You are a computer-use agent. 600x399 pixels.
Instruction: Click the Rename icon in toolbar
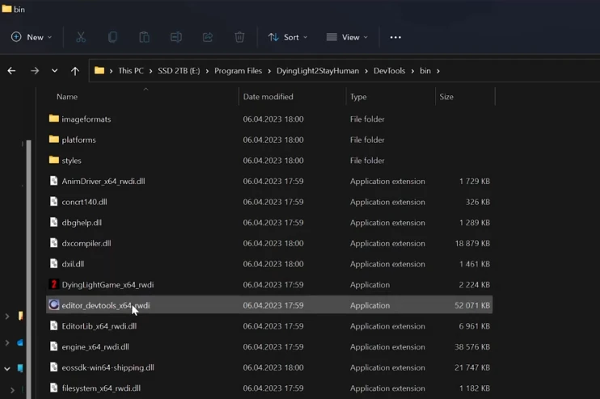click(175, 37)
